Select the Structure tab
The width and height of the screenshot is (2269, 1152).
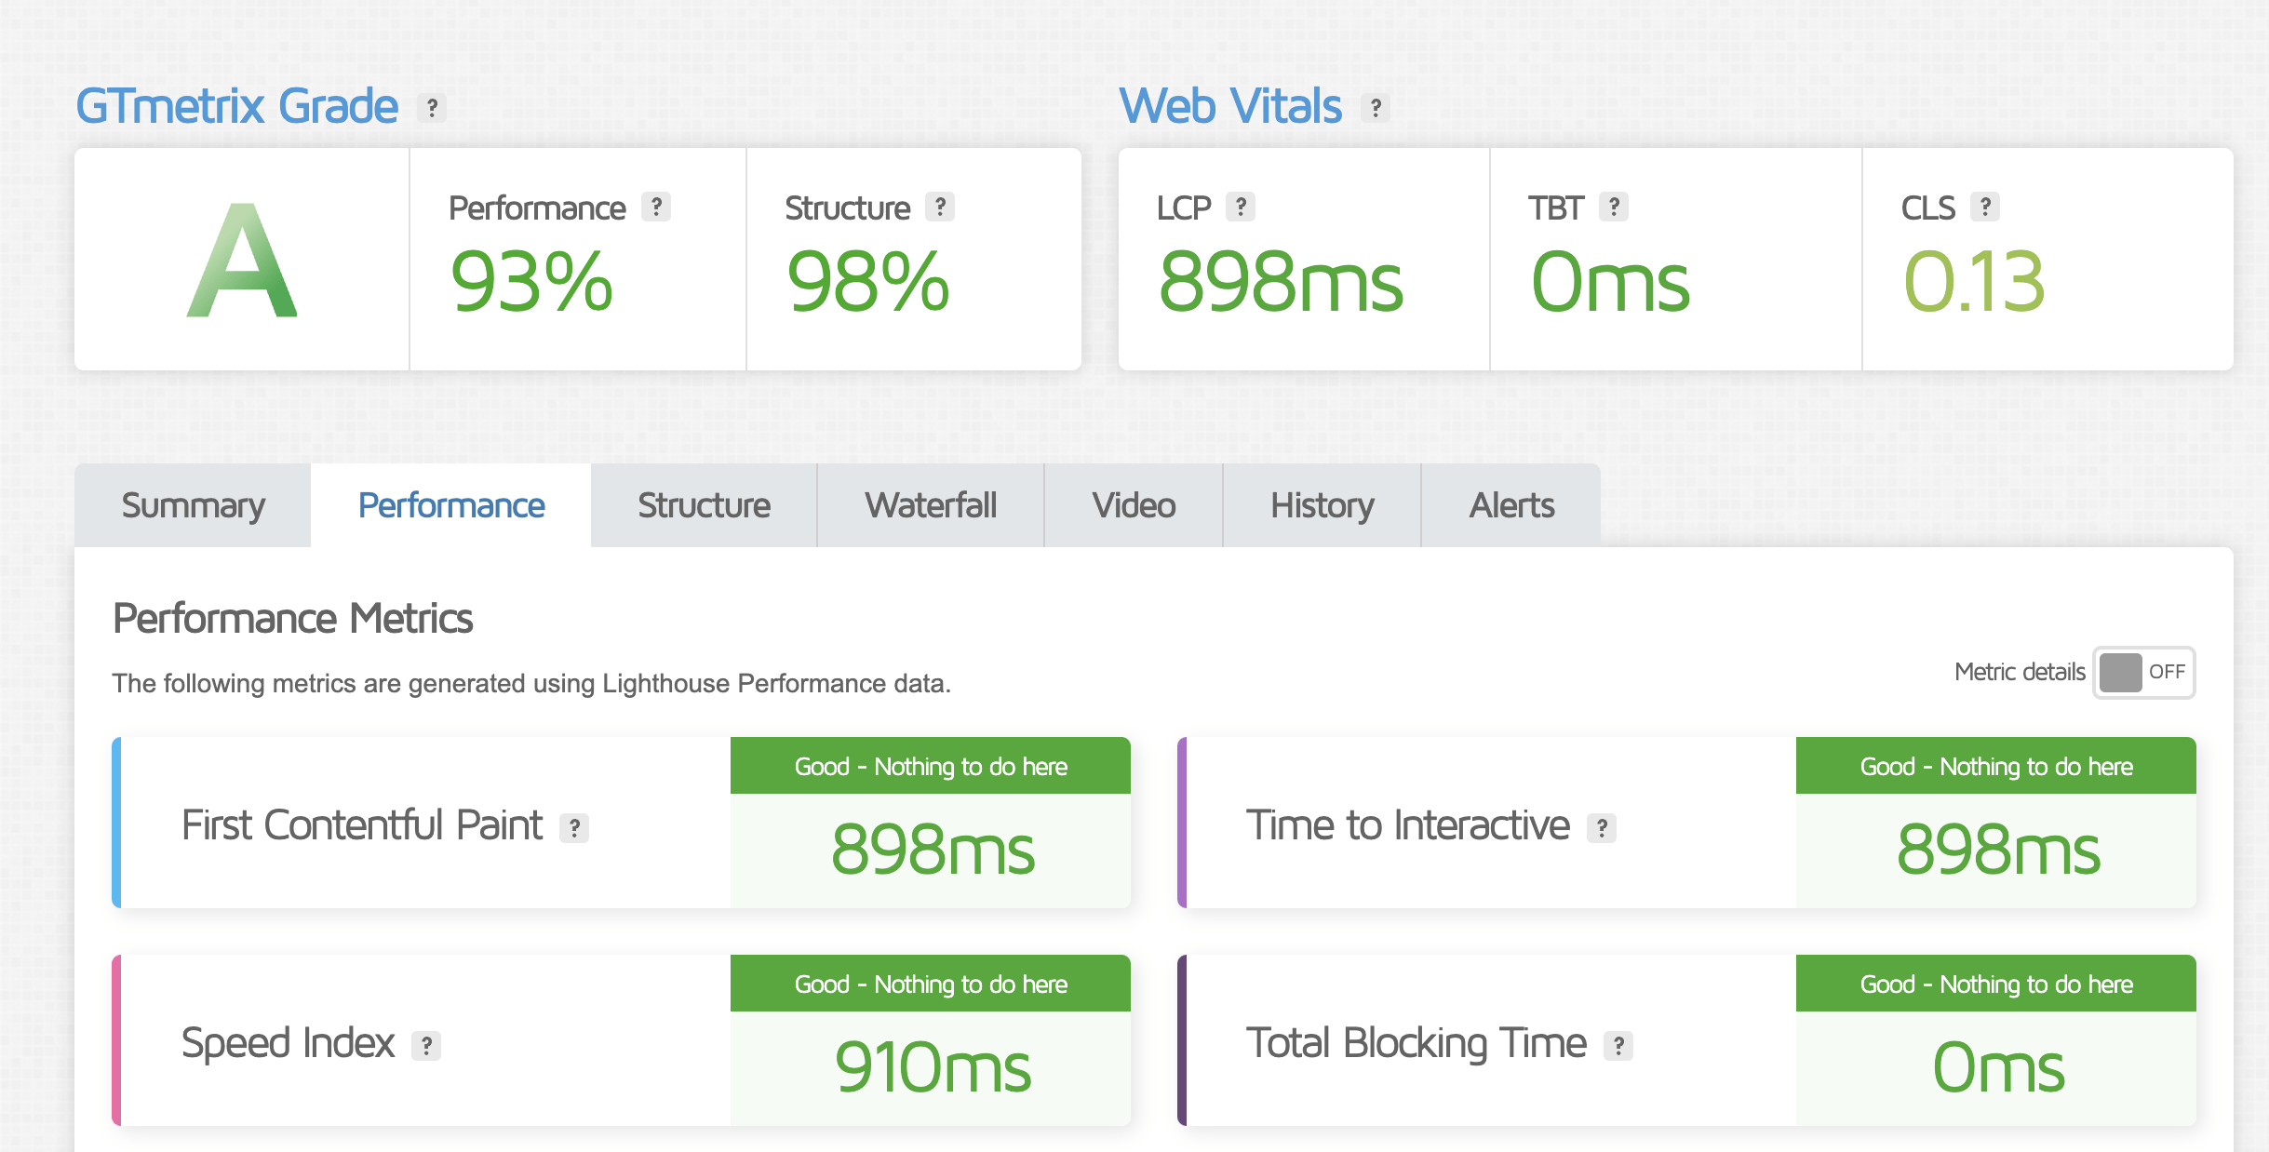coord(704,505)
